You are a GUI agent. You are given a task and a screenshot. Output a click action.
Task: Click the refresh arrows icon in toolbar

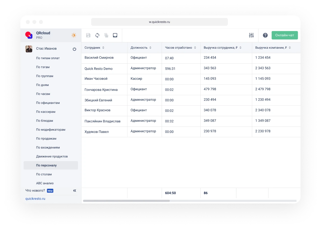click(x=97, y=35)
